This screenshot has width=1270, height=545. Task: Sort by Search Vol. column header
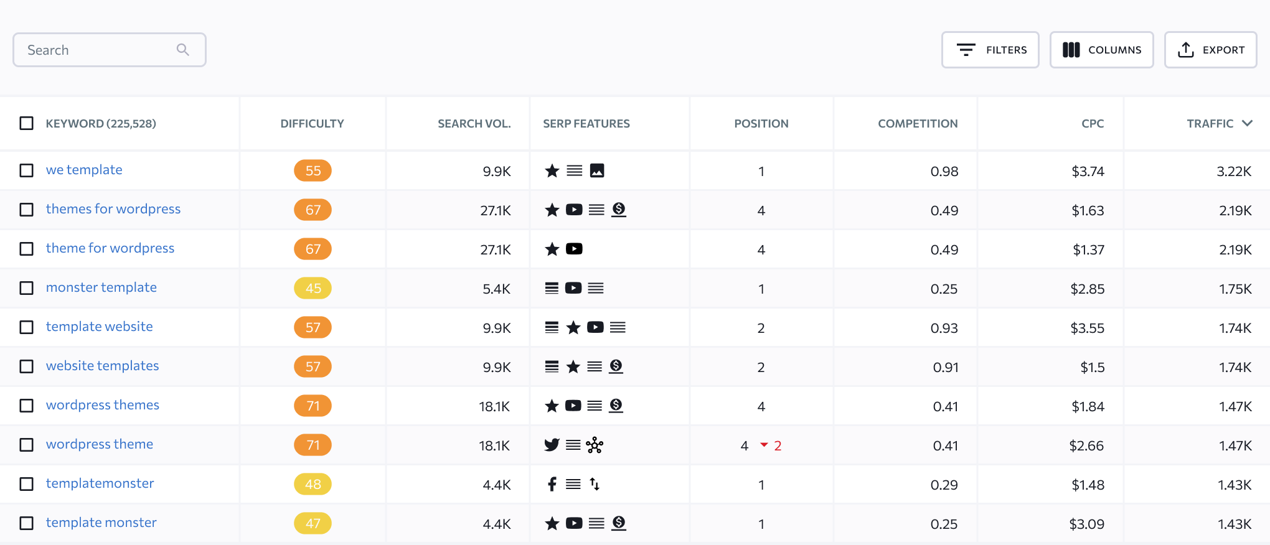(474, 123)
